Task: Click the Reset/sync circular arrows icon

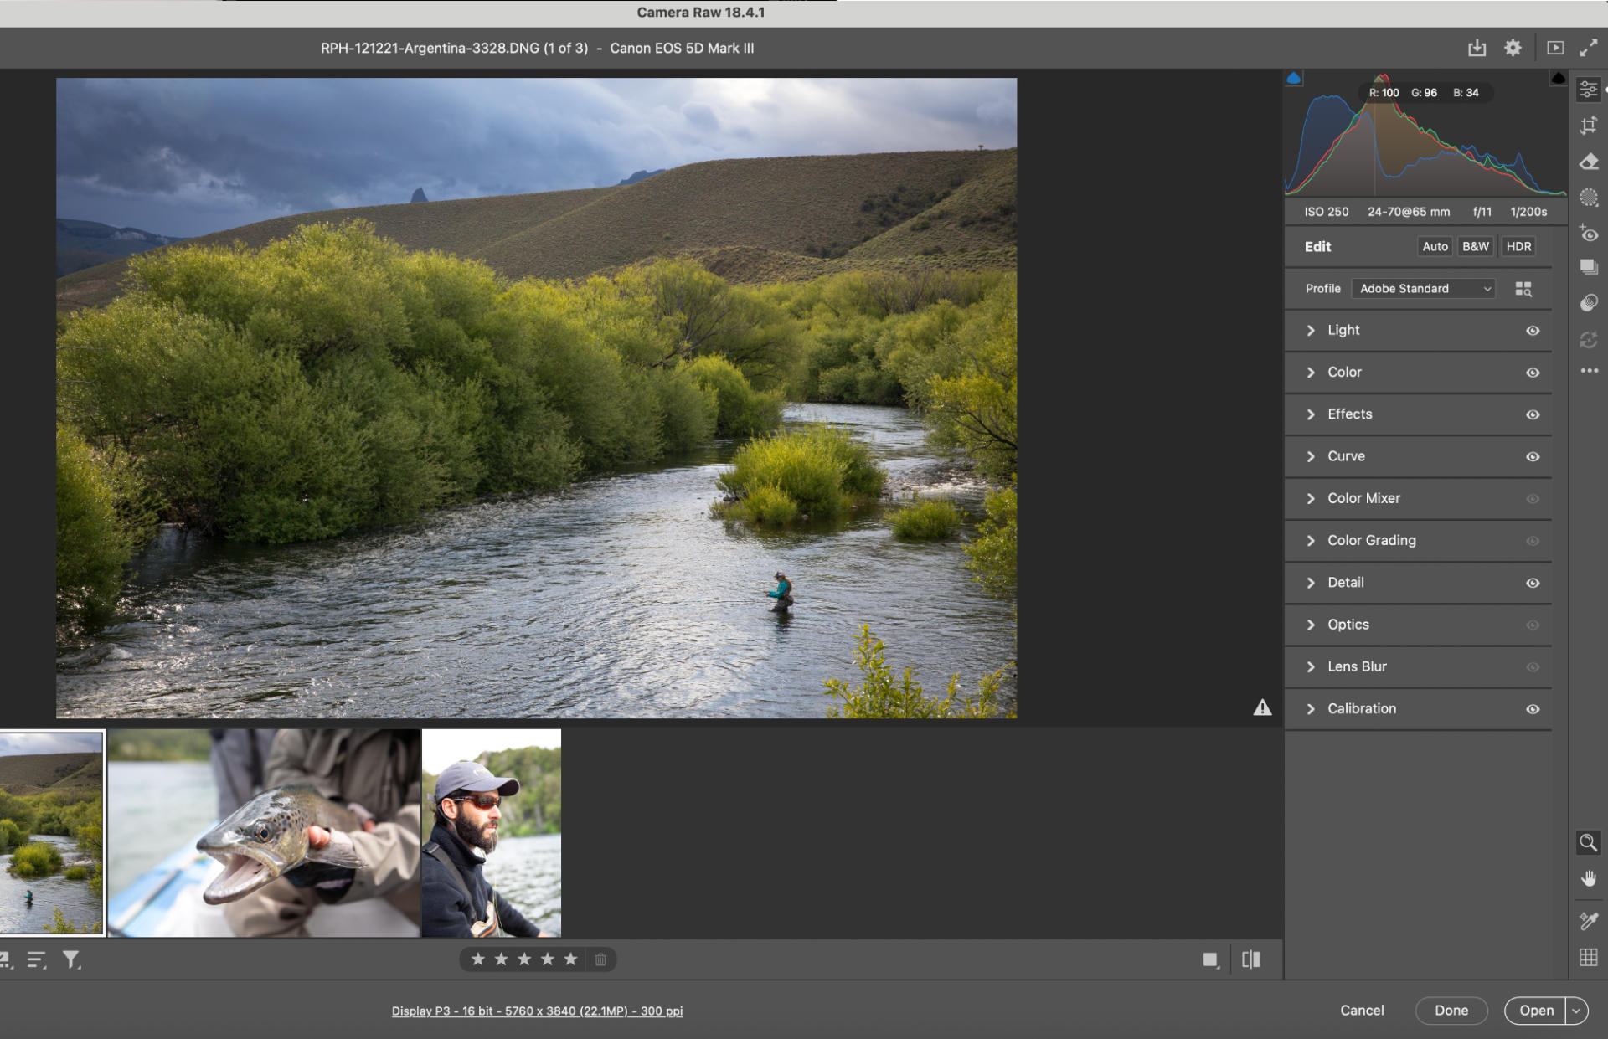Action: pyautogui.click(x=1588, y=339)
